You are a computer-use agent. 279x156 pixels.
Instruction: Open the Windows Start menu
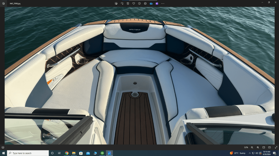(x=3, y=153)
